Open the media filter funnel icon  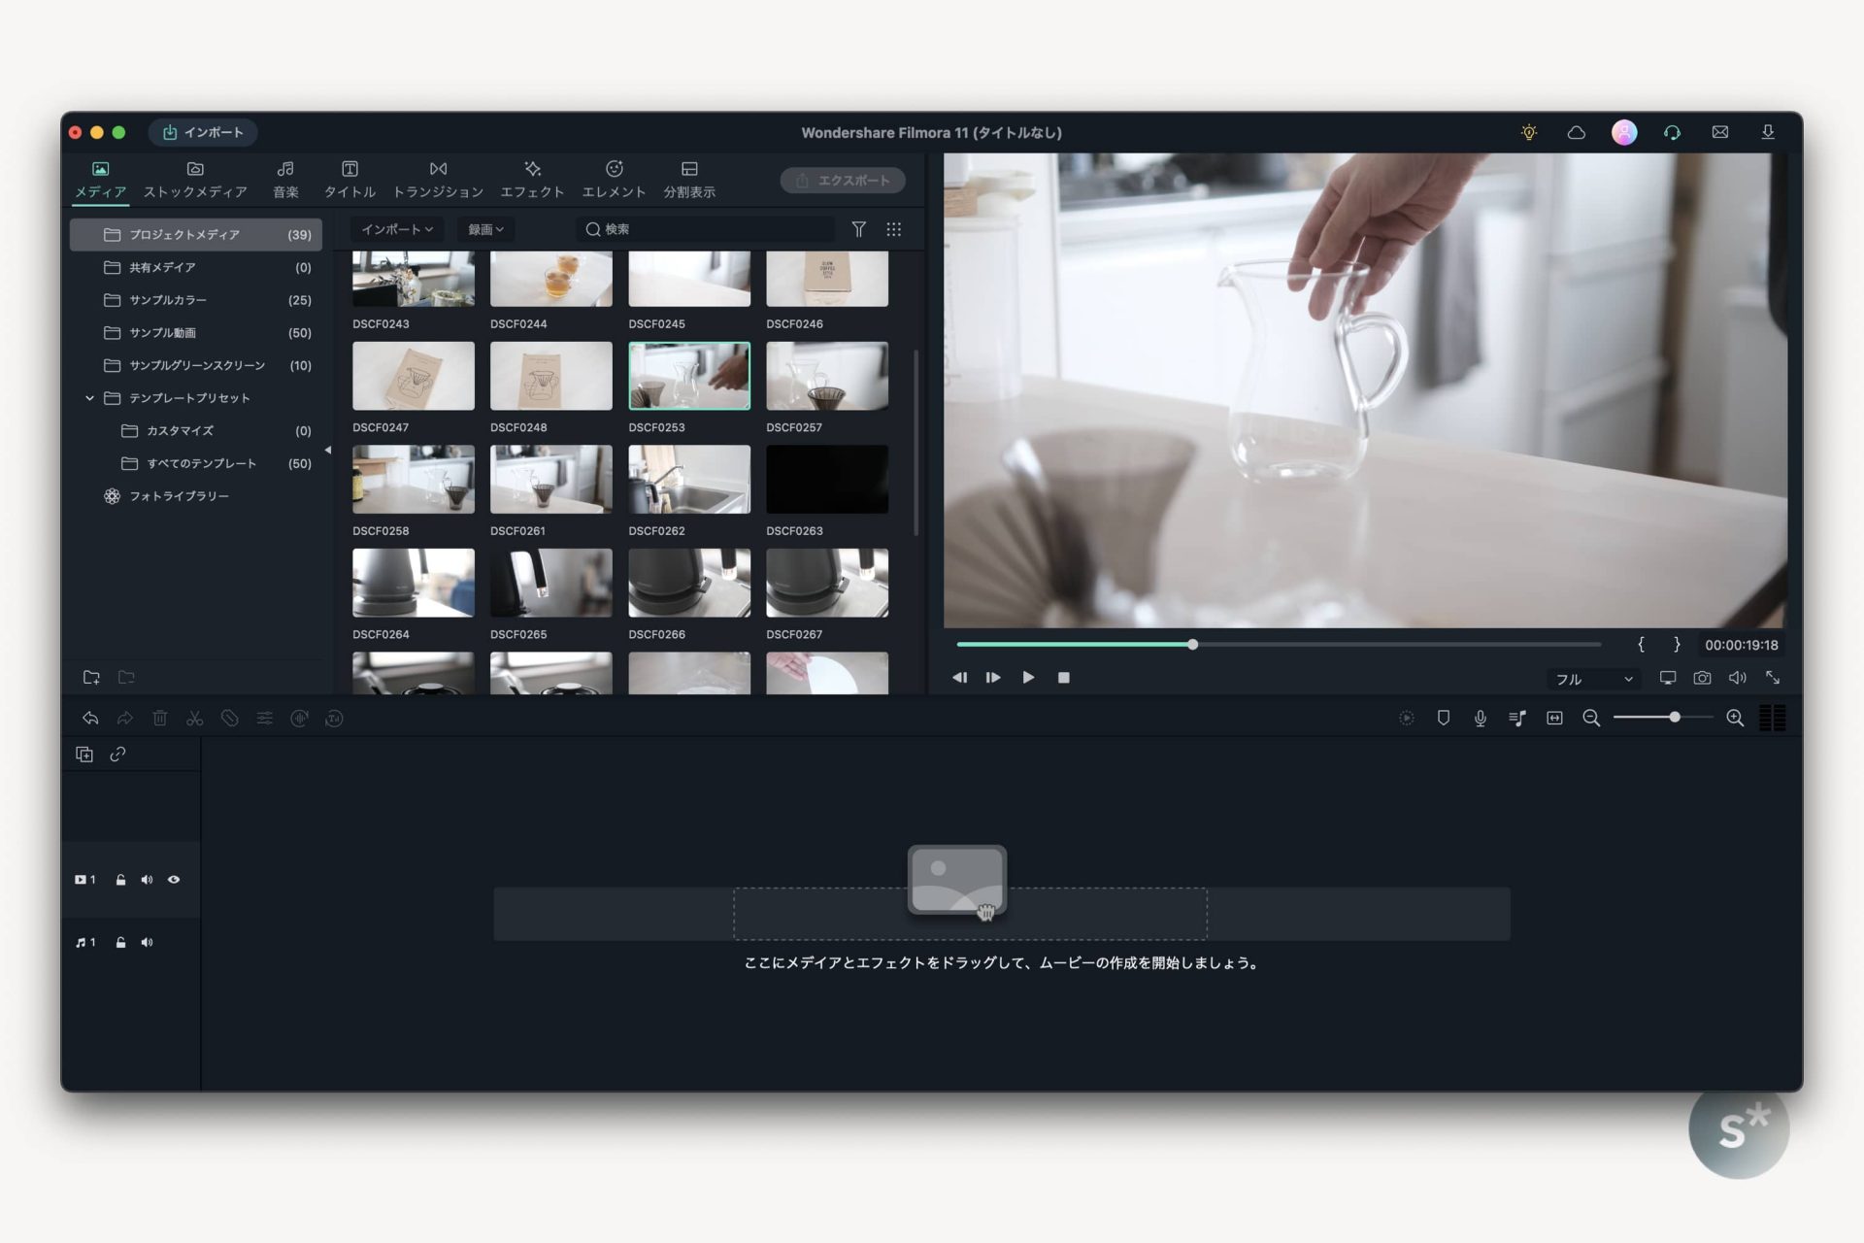point(859,229)
